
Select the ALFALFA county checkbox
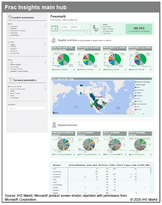tap(9, 51)
